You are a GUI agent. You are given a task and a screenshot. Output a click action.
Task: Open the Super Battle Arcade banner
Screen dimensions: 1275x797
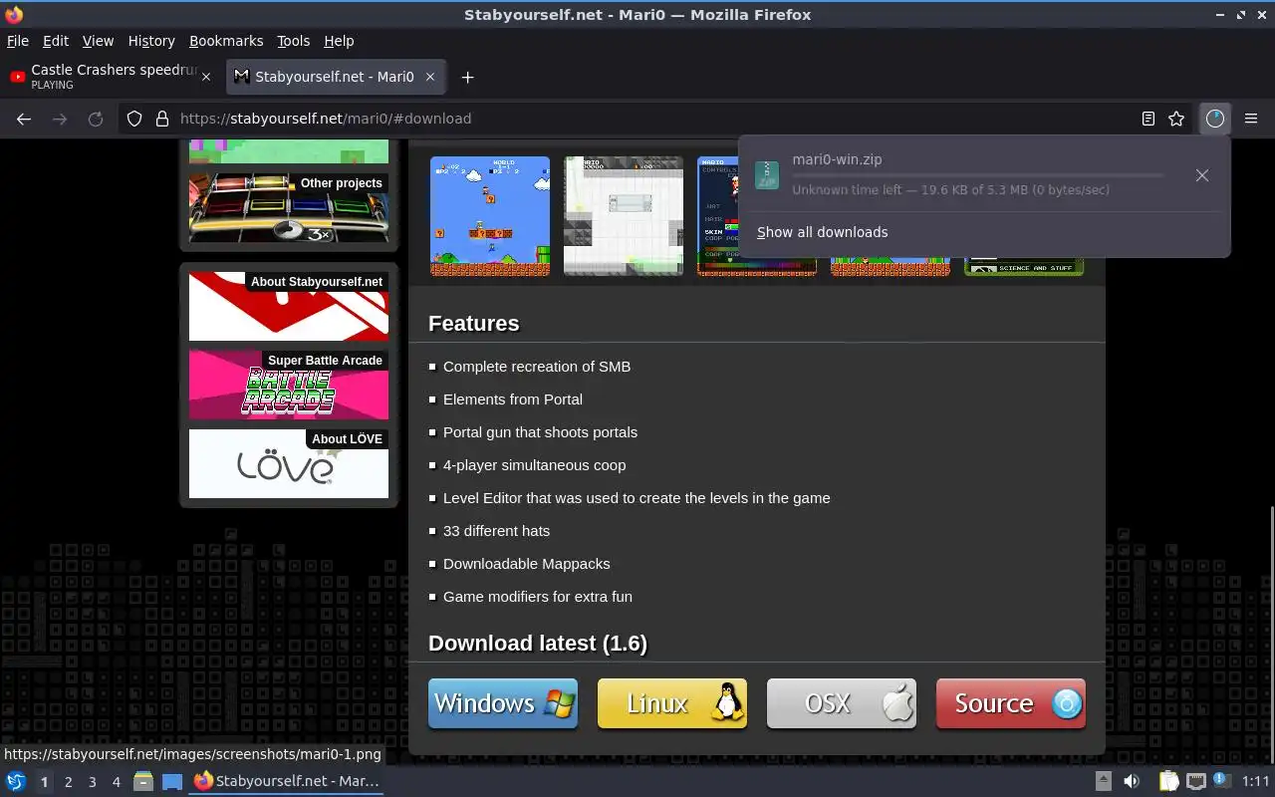289,385
